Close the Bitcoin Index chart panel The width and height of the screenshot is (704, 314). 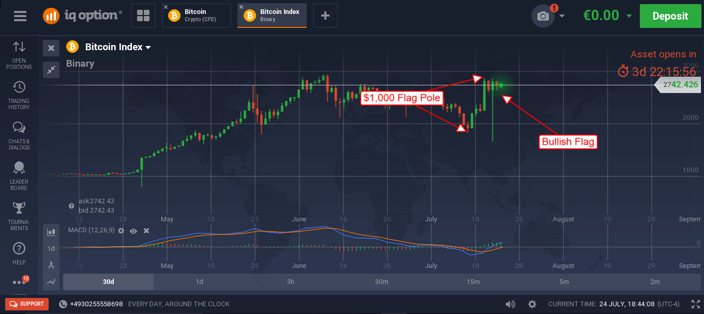pos(51,48)
